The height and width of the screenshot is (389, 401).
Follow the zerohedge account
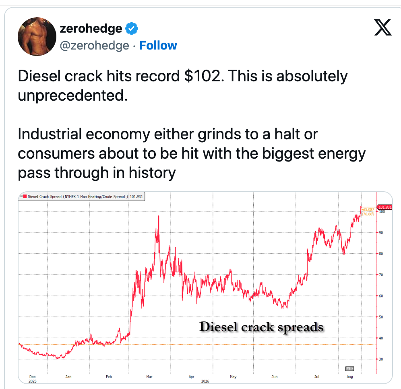pos(158,46)
